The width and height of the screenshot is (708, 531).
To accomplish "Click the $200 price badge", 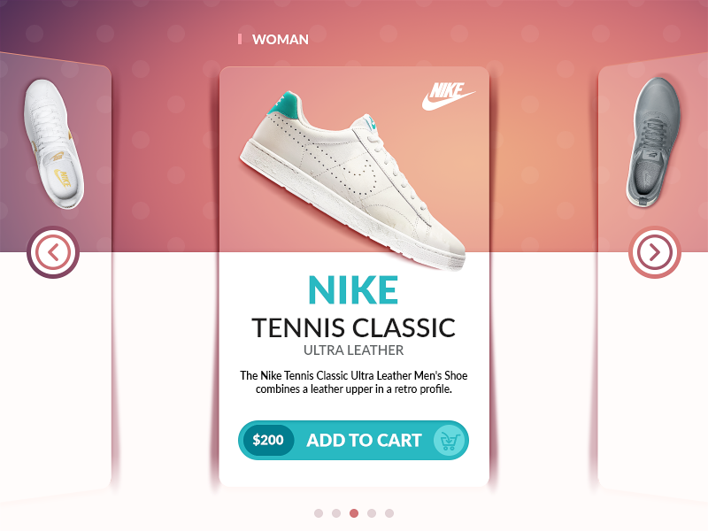I will coord(268,440).
